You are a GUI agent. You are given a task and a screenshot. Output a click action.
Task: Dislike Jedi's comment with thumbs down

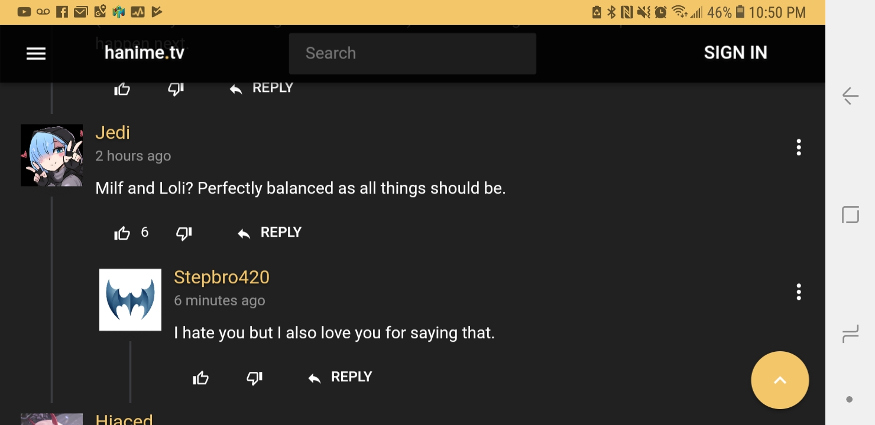[x=184, y=233]
